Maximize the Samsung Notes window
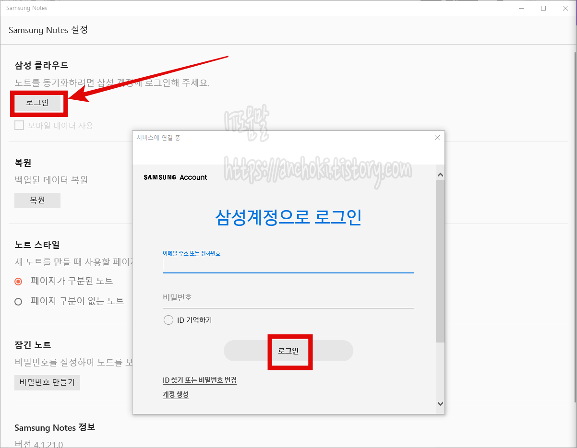 (x=543, y=8)
